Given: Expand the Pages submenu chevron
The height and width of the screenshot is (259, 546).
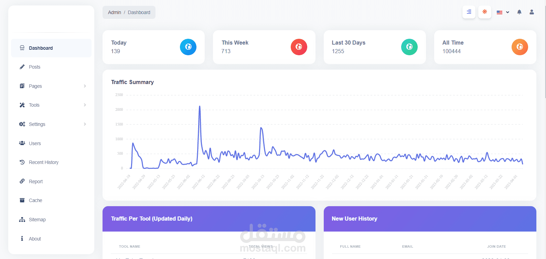Looking at the screenshot, I should [x=85, y=86].
